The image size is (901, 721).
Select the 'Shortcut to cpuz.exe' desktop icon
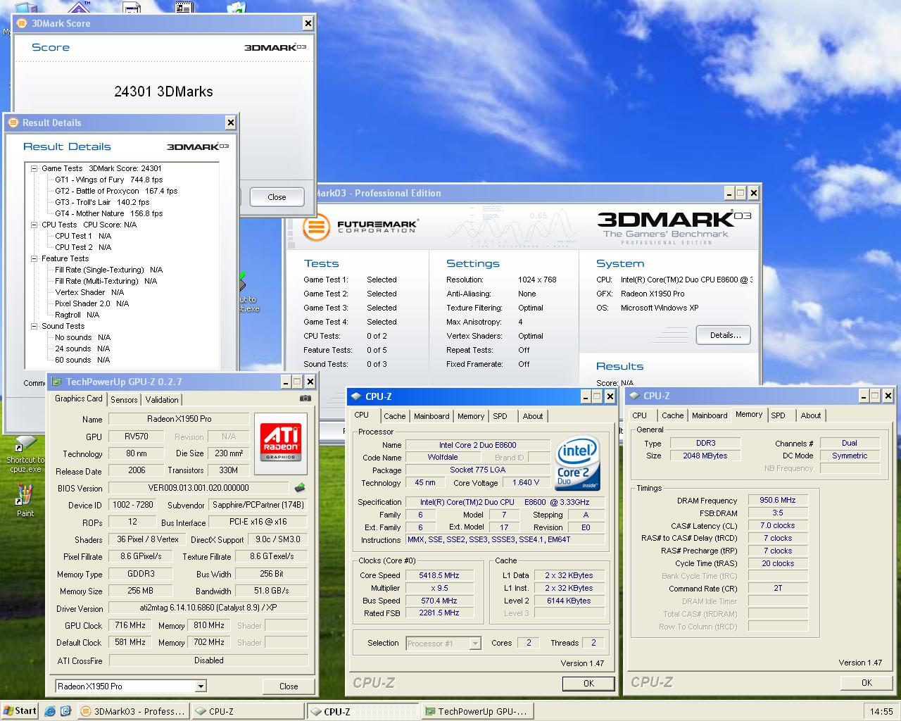(25, 454)
